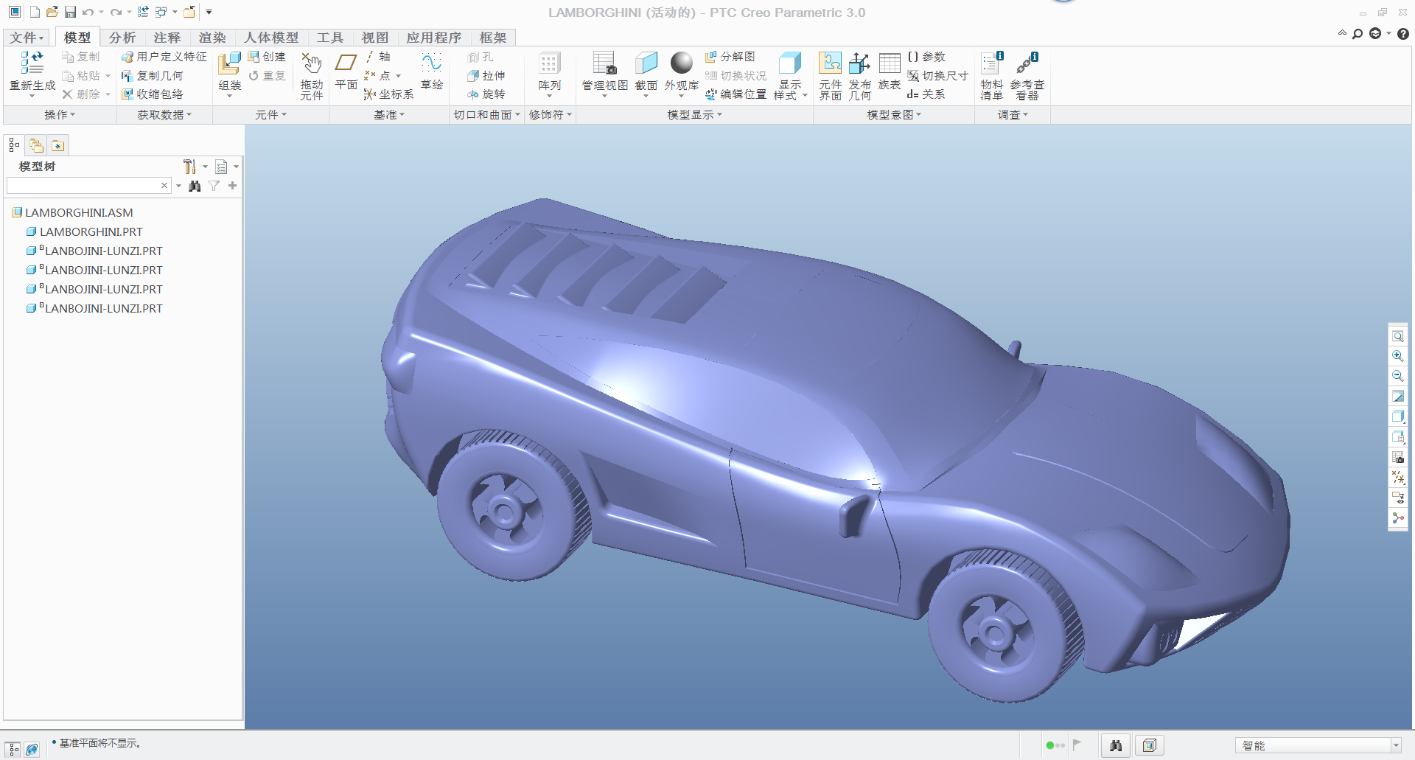The width and height of the screenshot is (1415, 760).
Task: Click the 拉伸 (Extrude) tool
Action: point(486,75)
